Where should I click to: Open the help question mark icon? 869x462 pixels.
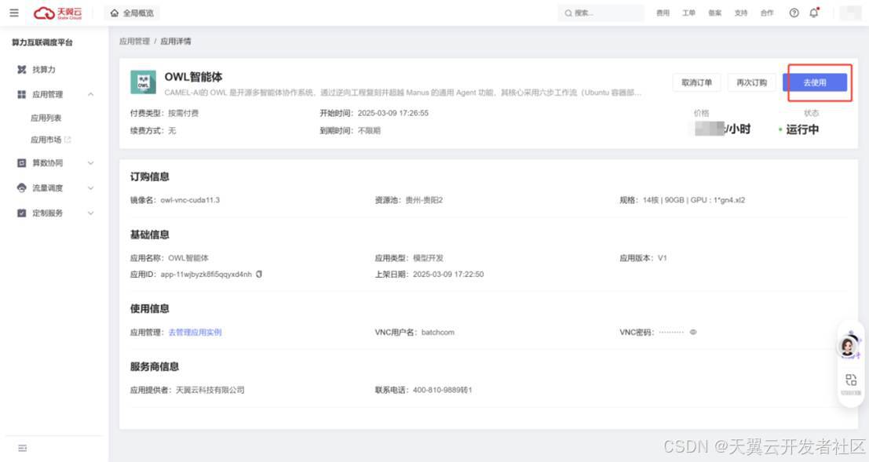tap(794, 13)
